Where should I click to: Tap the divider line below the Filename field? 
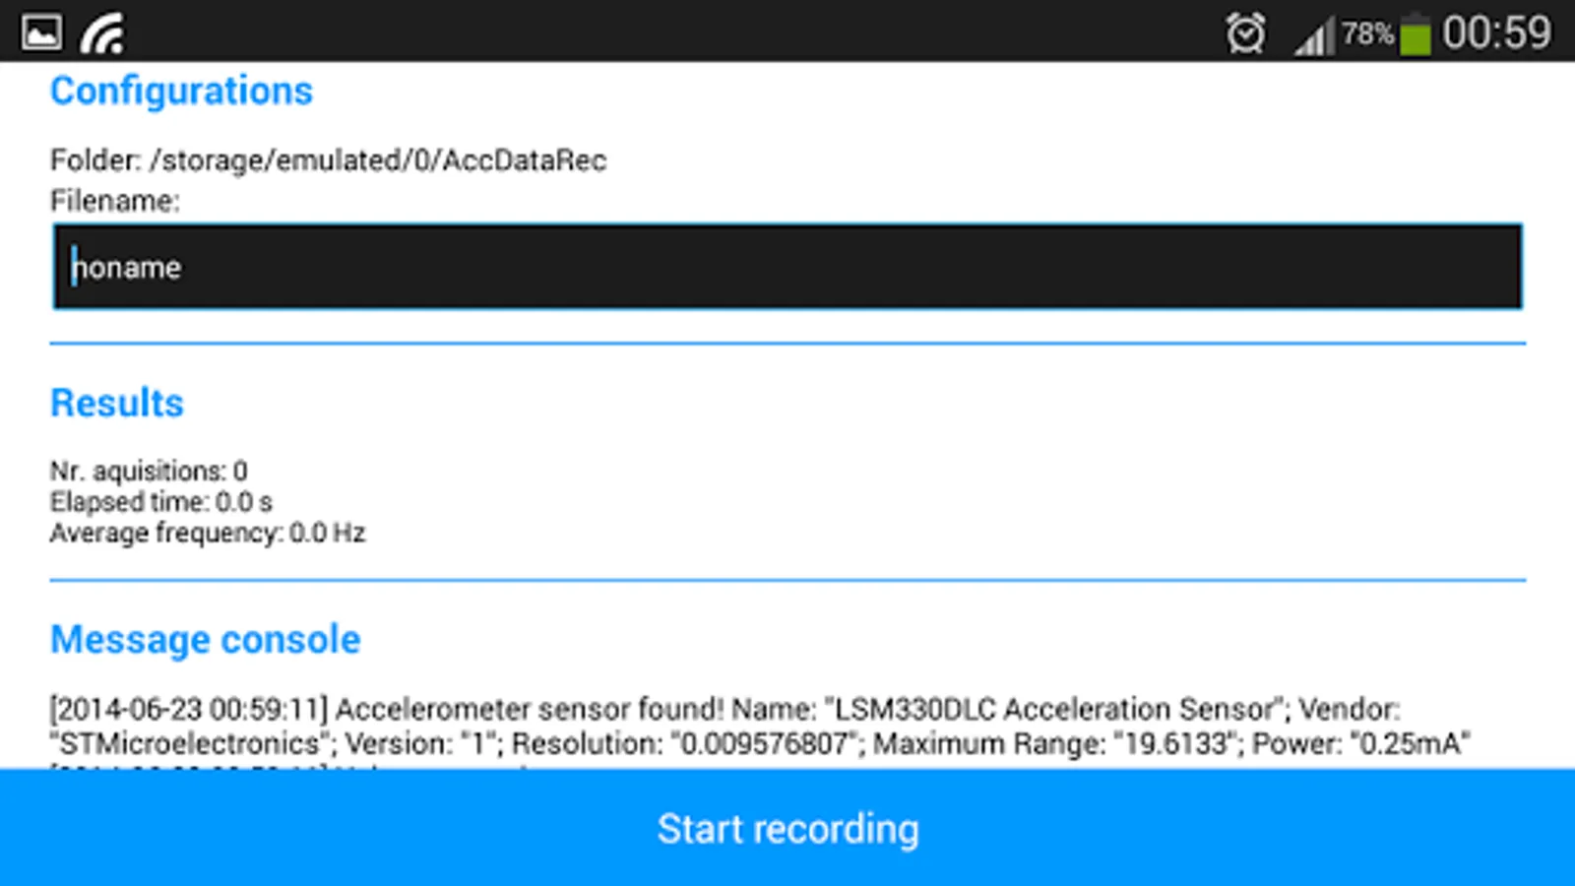click(x=787, y=344)
